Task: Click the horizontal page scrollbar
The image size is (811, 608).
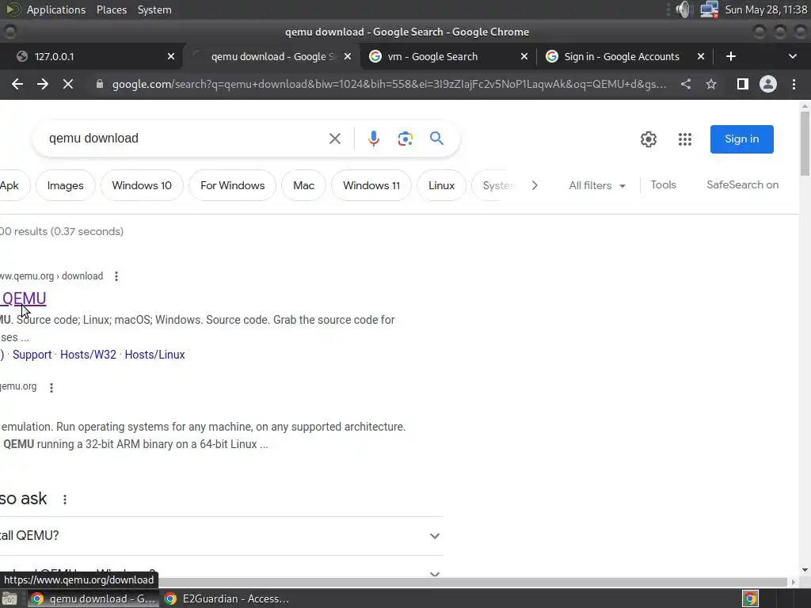Action: point(394,582)
